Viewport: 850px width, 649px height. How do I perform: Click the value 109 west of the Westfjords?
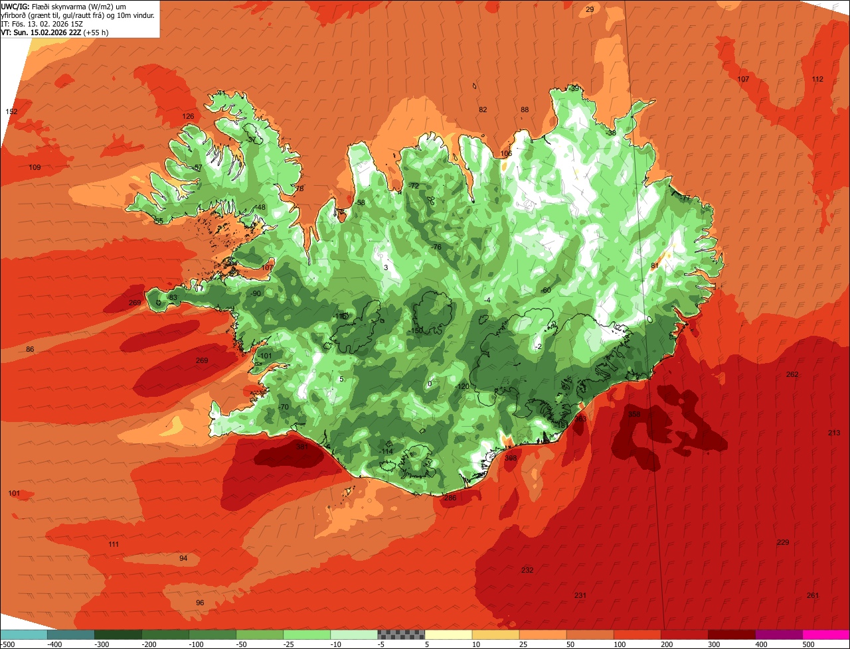click(35, 167)
